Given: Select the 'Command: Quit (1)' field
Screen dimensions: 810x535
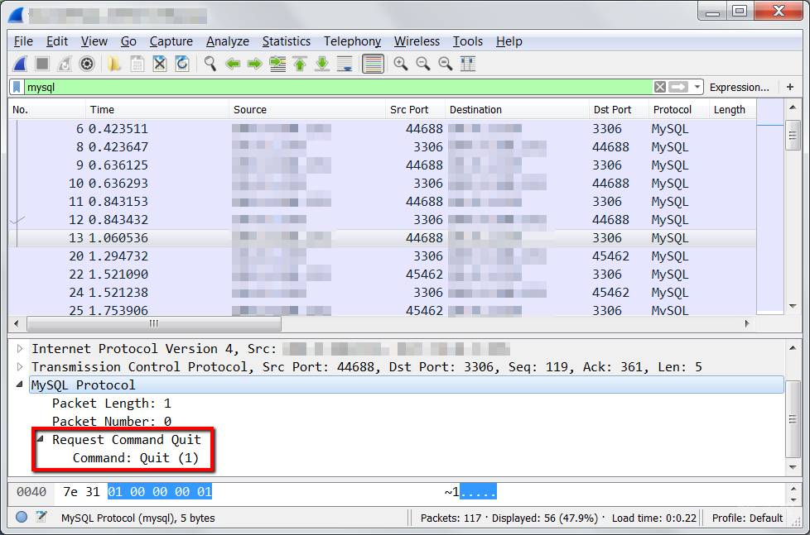Looking at the screenshot, I should 136,457.
